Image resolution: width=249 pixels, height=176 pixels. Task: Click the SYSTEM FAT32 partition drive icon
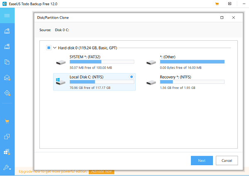tap(61, 62)
